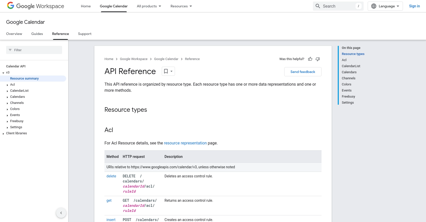
Task: Click the Google Calendar page heading
Action: [x=25, y=22]
